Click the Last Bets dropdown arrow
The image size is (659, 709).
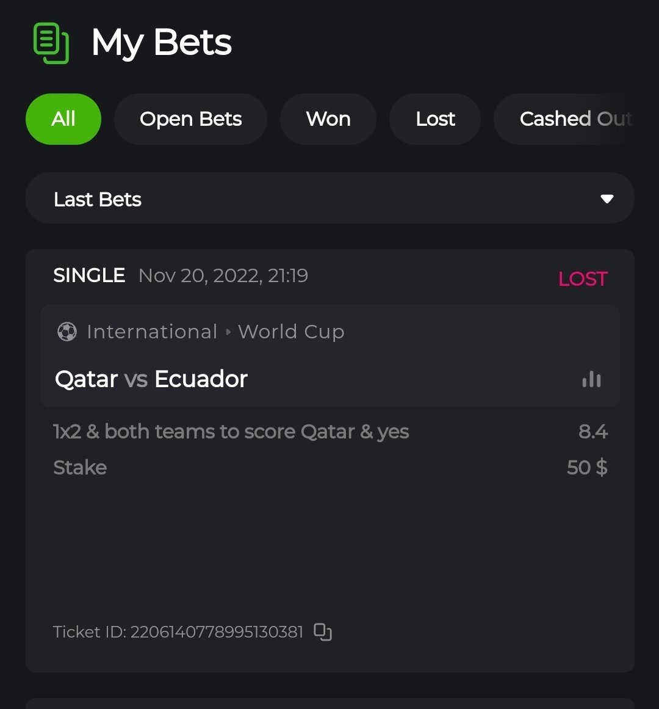(x=607, y=199)
